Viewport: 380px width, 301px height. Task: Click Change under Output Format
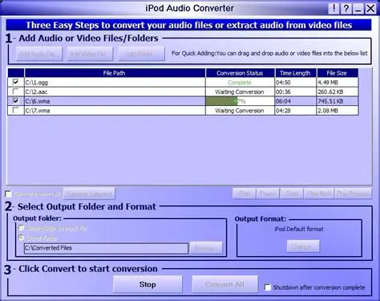pos(303,246)
